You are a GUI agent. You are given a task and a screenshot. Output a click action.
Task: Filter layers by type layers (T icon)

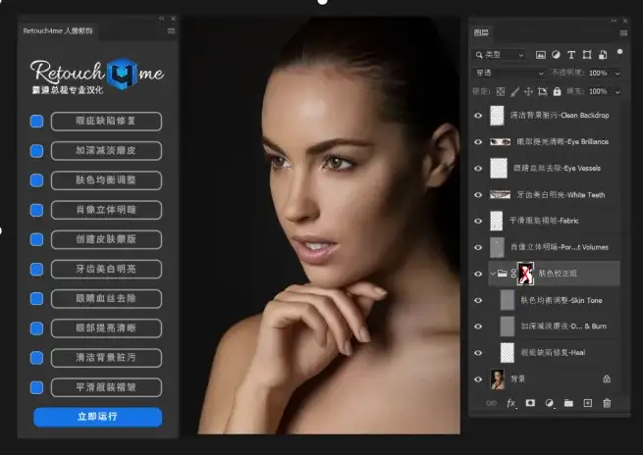[x=570, y=55]
